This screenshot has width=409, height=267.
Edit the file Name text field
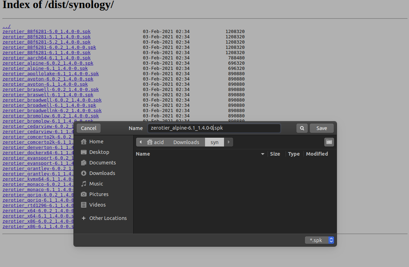pos(214,128)
